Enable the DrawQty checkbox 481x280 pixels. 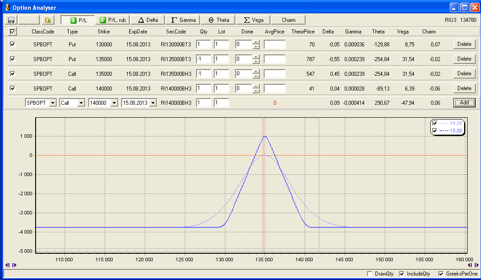[369, 274]
